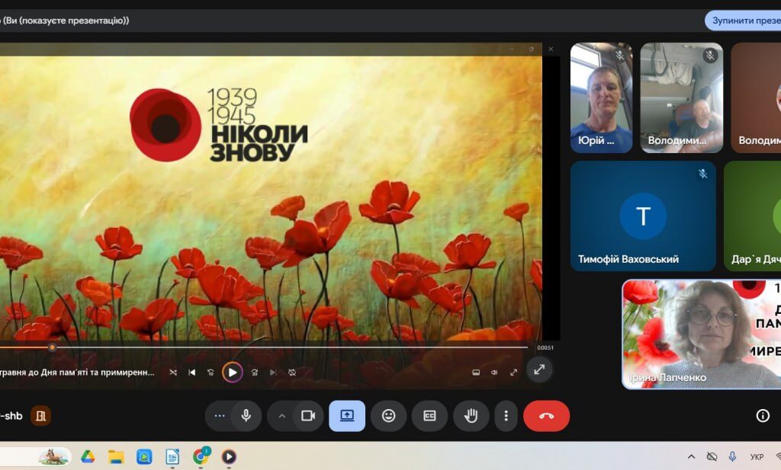The width and height of the screenshot is (781, 470).
Task: Click the player volume speaker icon
Action: point(494,372)
